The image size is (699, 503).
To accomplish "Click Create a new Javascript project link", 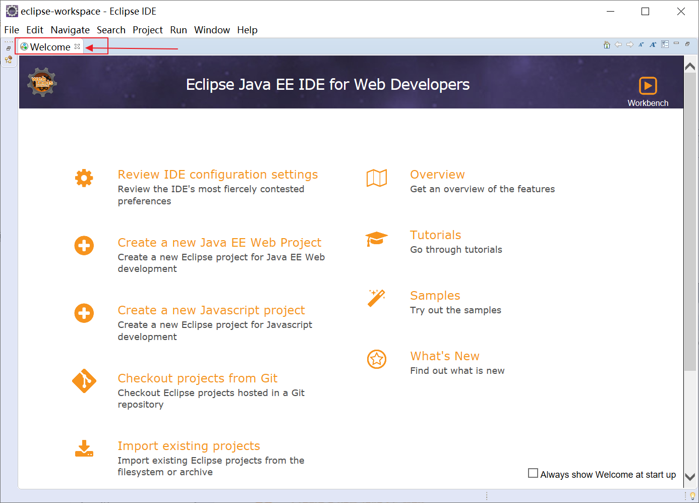I will click(211, 310).
